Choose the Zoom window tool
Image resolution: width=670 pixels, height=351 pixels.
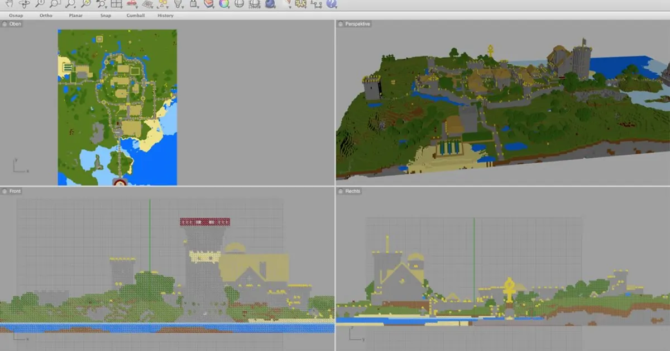pos(54,4)
